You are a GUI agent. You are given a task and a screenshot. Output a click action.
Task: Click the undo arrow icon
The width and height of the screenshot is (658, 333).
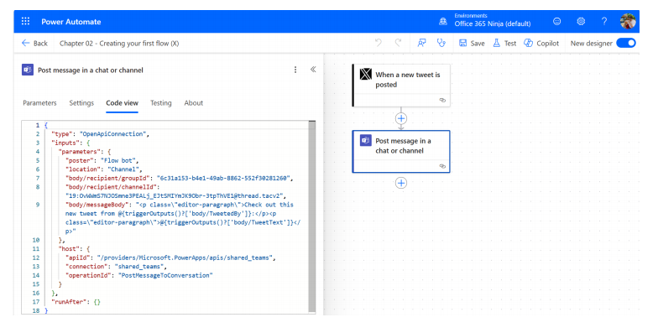(x=378, y=43)
